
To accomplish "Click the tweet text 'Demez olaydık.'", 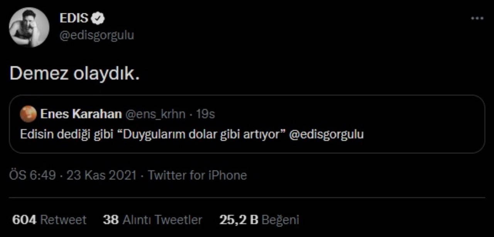I will click(74, 73).
